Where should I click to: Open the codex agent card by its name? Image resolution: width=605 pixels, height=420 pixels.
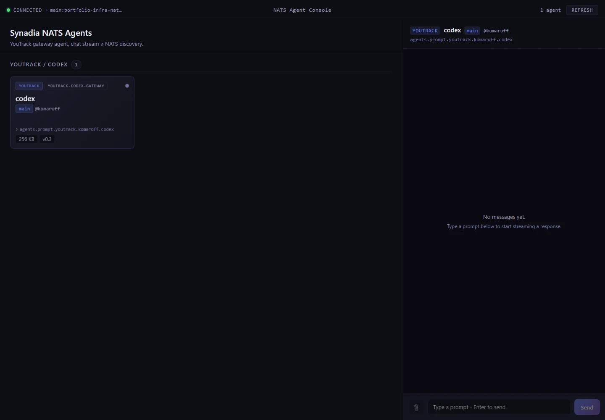pyautogui.click(x=25, y=99)
